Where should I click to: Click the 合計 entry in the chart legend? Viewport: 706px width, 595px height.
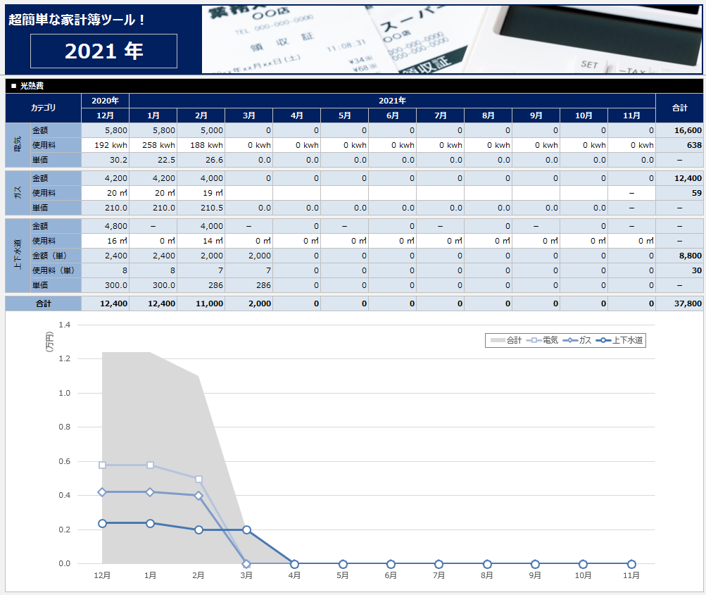click(505, 340)
